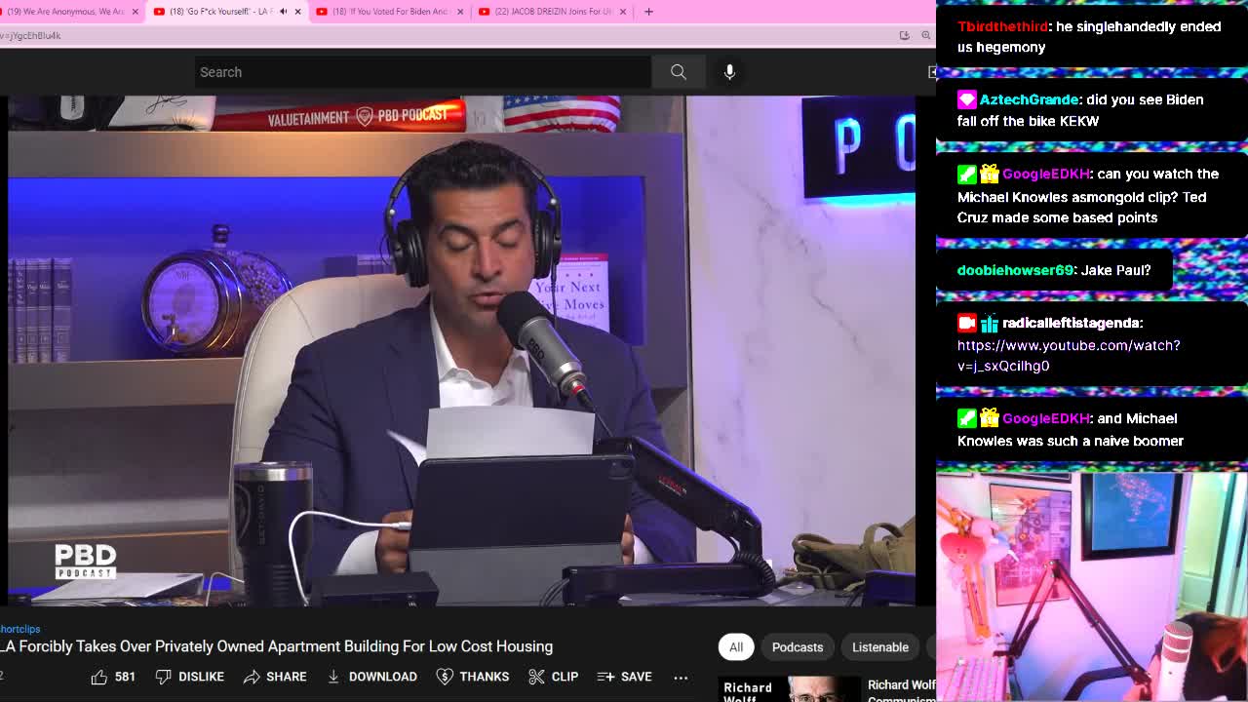Open the radicalleftistagenda YouTube link in chat
Viewport: 1248px width, 702px height.
1069,356
